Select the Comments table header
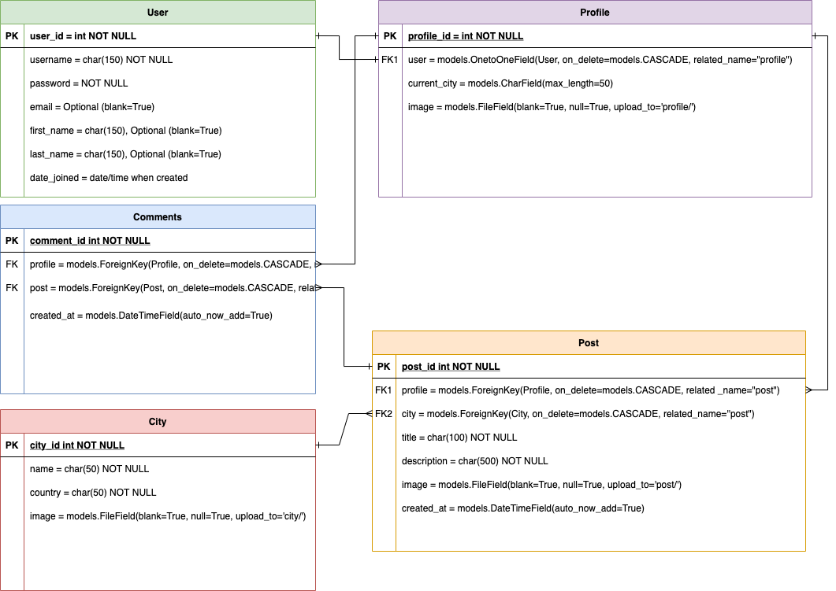Image resolution: width=836 pixels, height=591 pixels. click(x=158, y=217)
